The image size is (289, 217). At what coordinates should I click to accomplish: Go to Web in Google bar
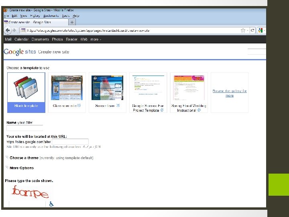tap(84, 39)
